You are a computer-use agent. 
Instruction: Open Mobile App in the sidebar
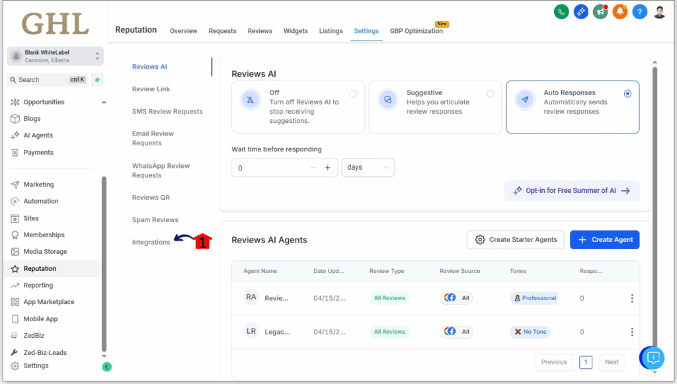(40, 319)
